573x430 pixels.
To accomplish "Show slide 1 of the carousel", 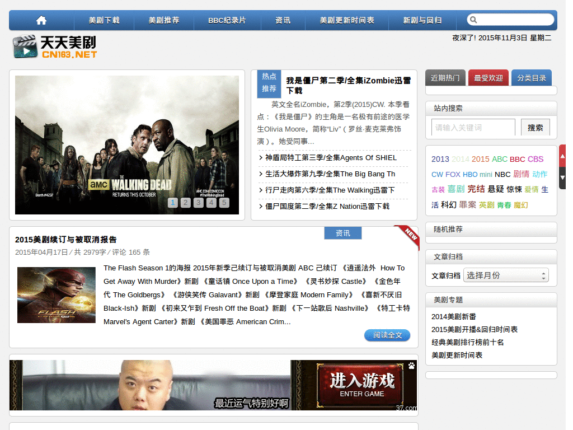I will pyautogui.click(x=173, y=203).
